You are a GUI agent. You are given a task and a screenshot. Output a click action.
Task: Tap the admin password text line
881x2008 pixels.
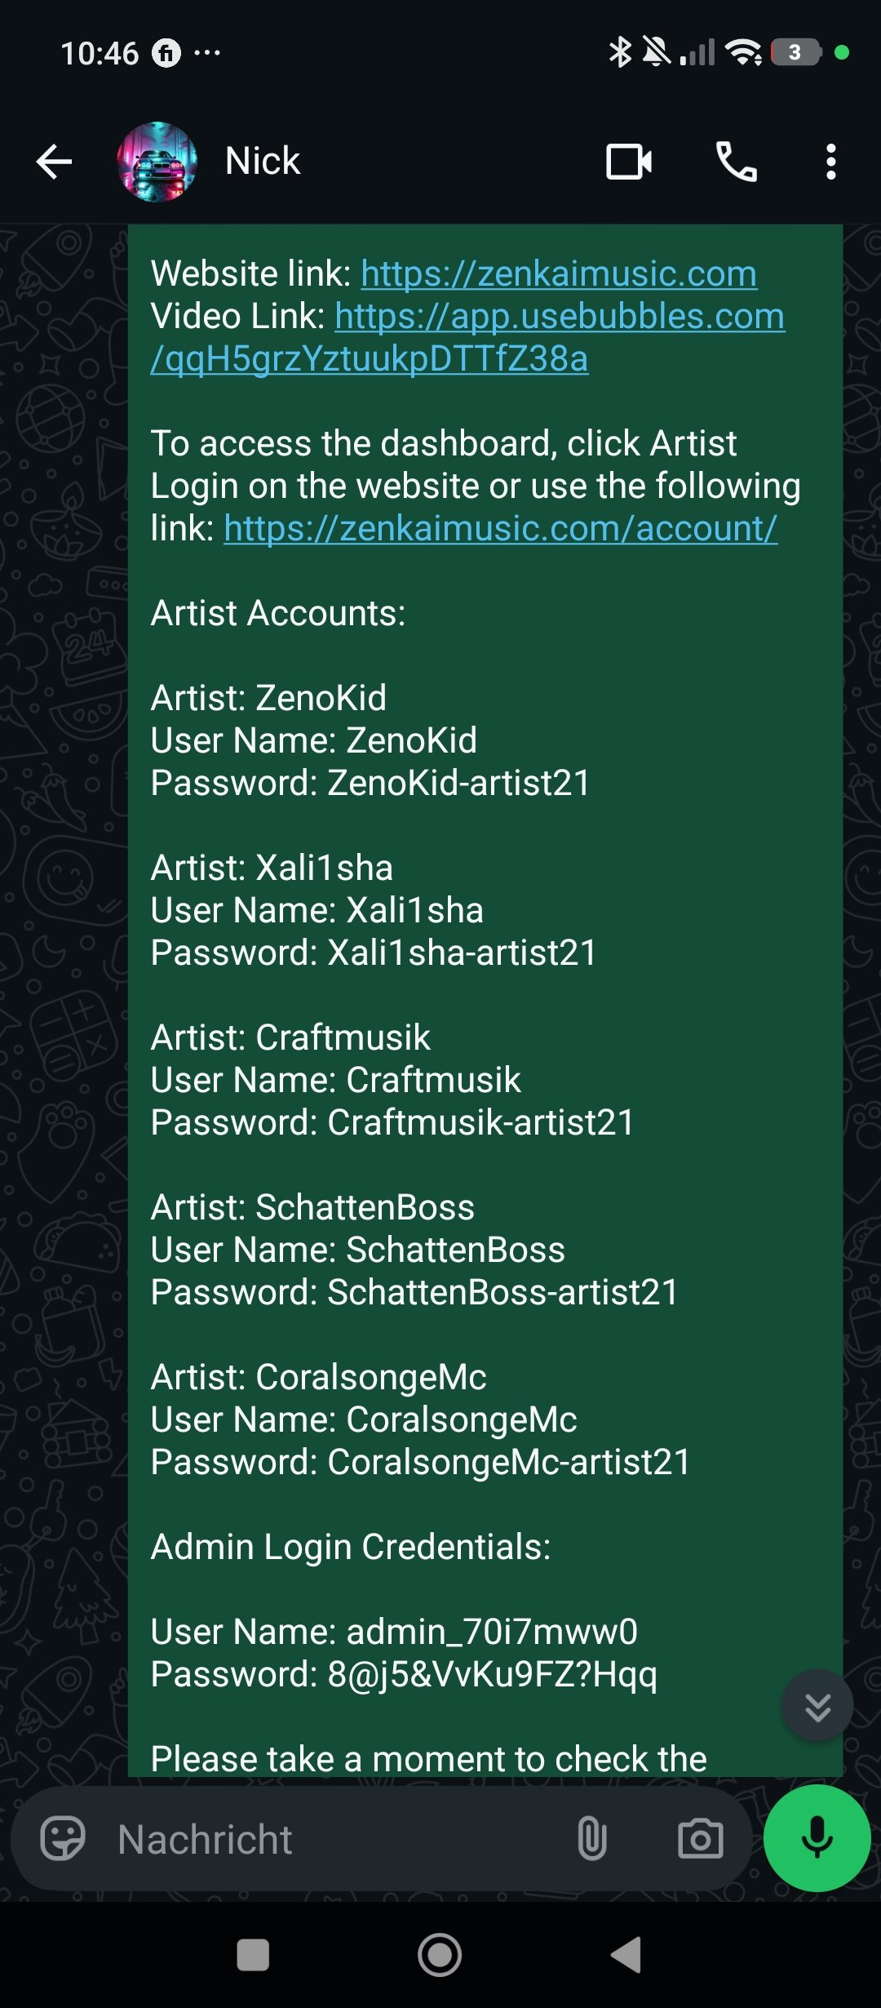pos(404,1674)
